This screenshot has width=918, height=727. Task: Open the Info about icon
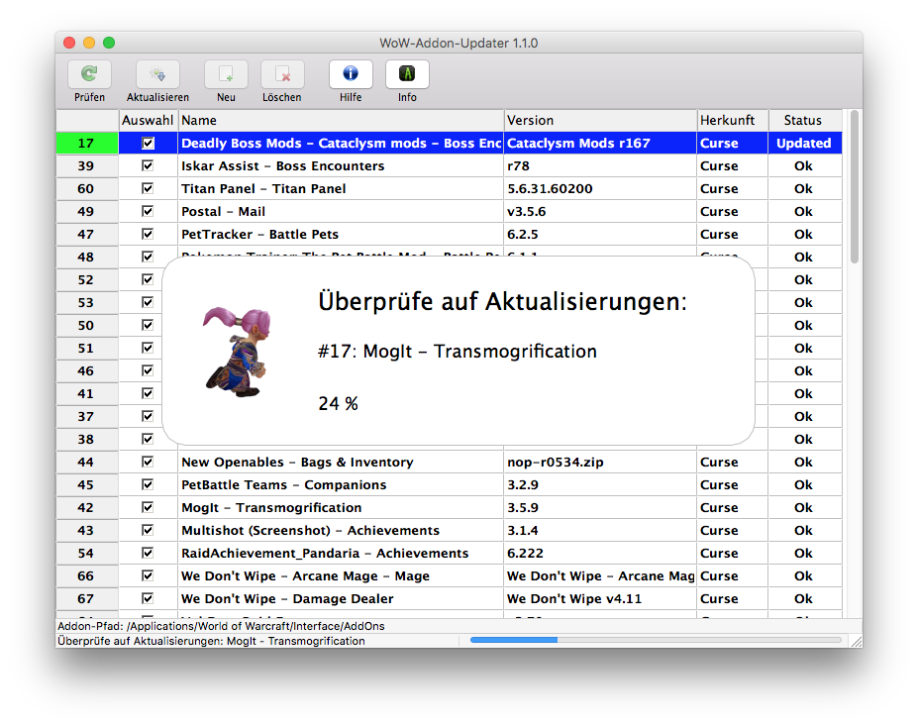click(x=407, y=74)
